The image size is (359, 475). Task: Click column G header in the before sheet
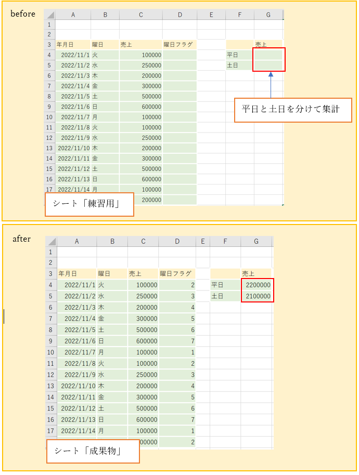268,15
